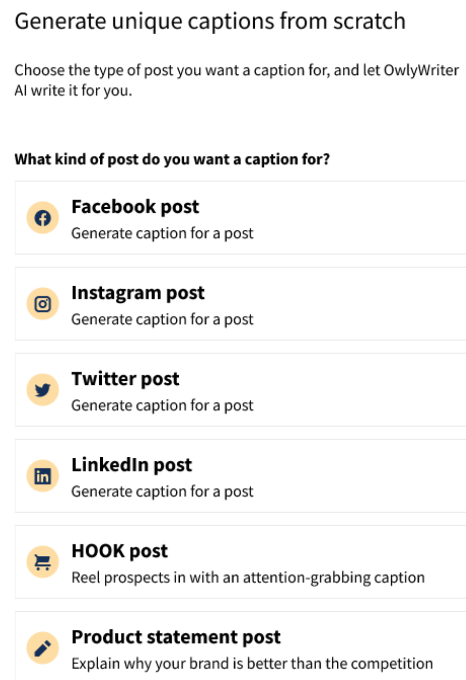The width and height of the screenshot is (466, 680).
Task: Select the Facebook post title
Action: [x=135, y=207]
